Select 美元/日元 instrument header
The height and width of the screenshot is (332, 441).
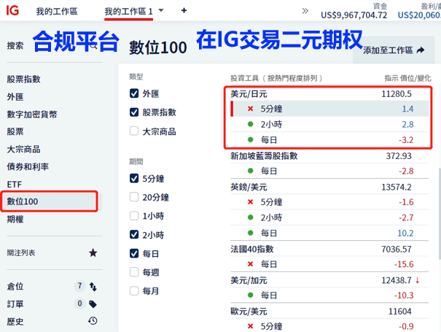tap(329, 94)
